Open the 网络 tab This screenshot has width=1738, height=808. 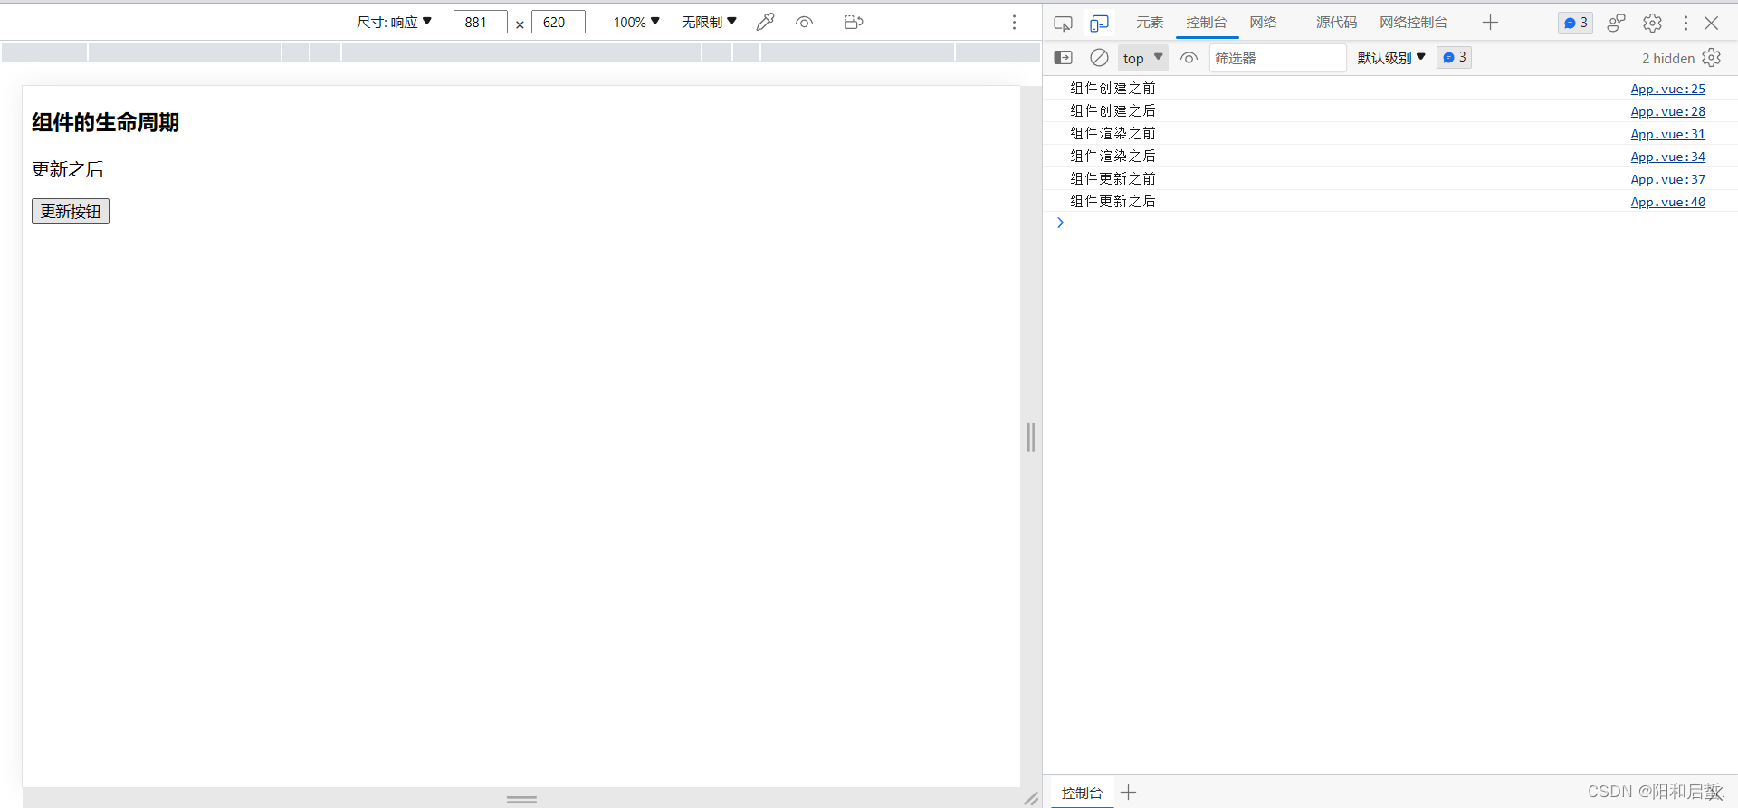(x=1263, y=23)
